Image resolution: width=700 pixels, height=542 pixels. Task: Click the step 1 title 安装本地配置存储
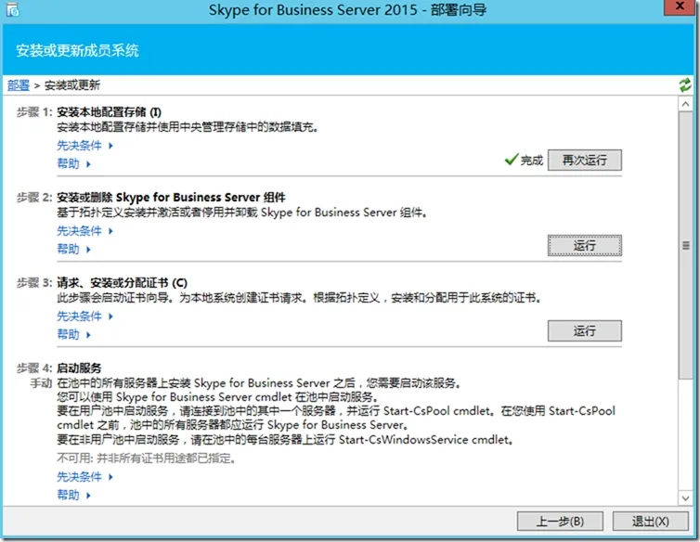pyautogui.click(x=110, y=112)
